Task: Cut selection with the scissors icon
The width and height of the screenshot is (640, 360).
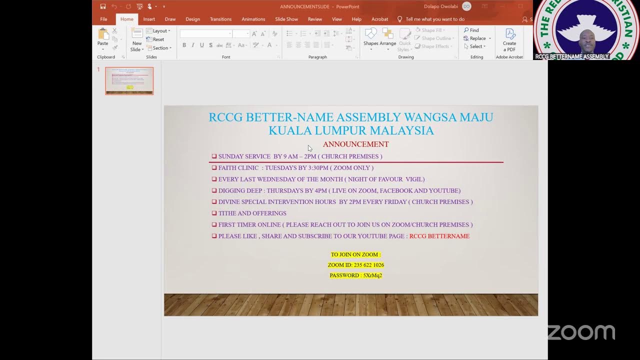Action: click(115, 31)
